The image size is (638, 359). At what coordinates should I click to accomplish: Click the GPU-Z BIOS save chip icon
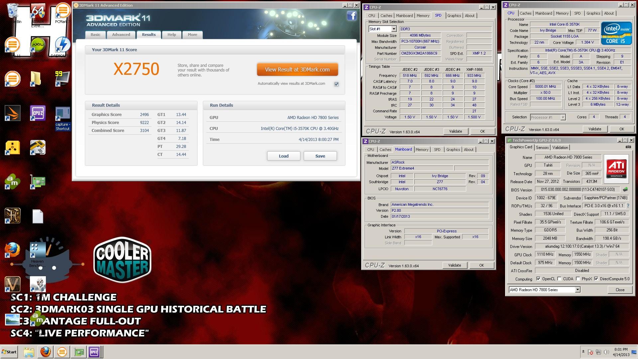coord(625,189)
